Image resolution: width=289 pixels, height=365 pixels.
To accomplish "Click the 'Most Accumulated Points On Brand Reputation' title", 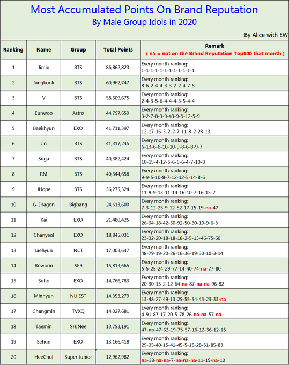I will pyautogui.click(x=144, y=10).
